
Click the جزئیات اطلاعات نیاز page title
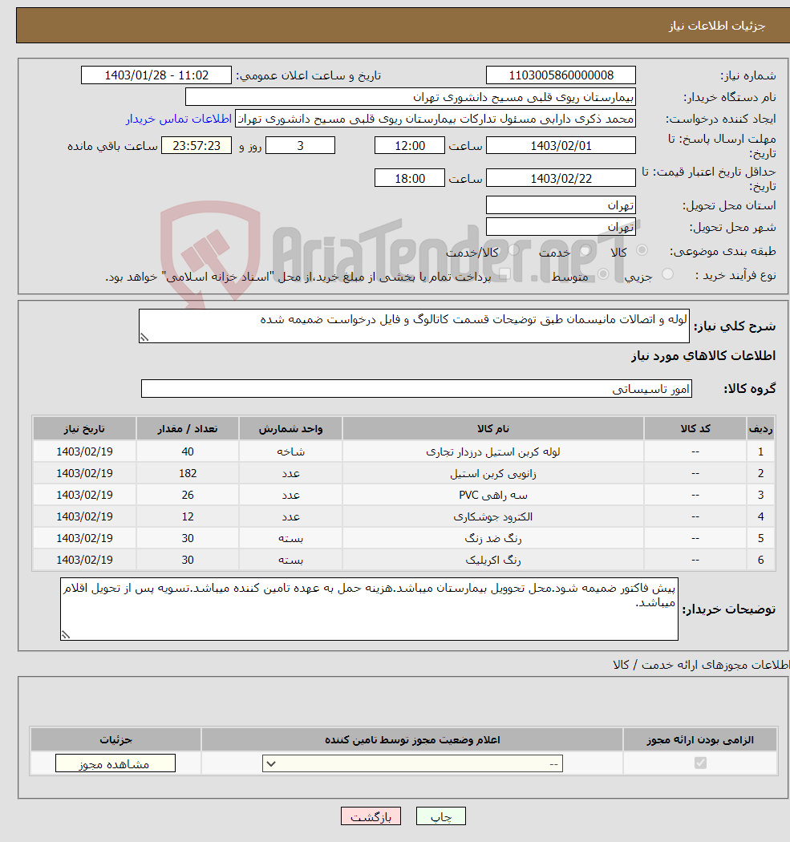point(716,26)
